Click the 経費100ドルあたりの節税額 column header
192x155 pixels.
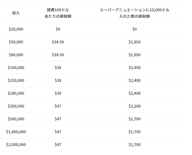click(58, 13)
